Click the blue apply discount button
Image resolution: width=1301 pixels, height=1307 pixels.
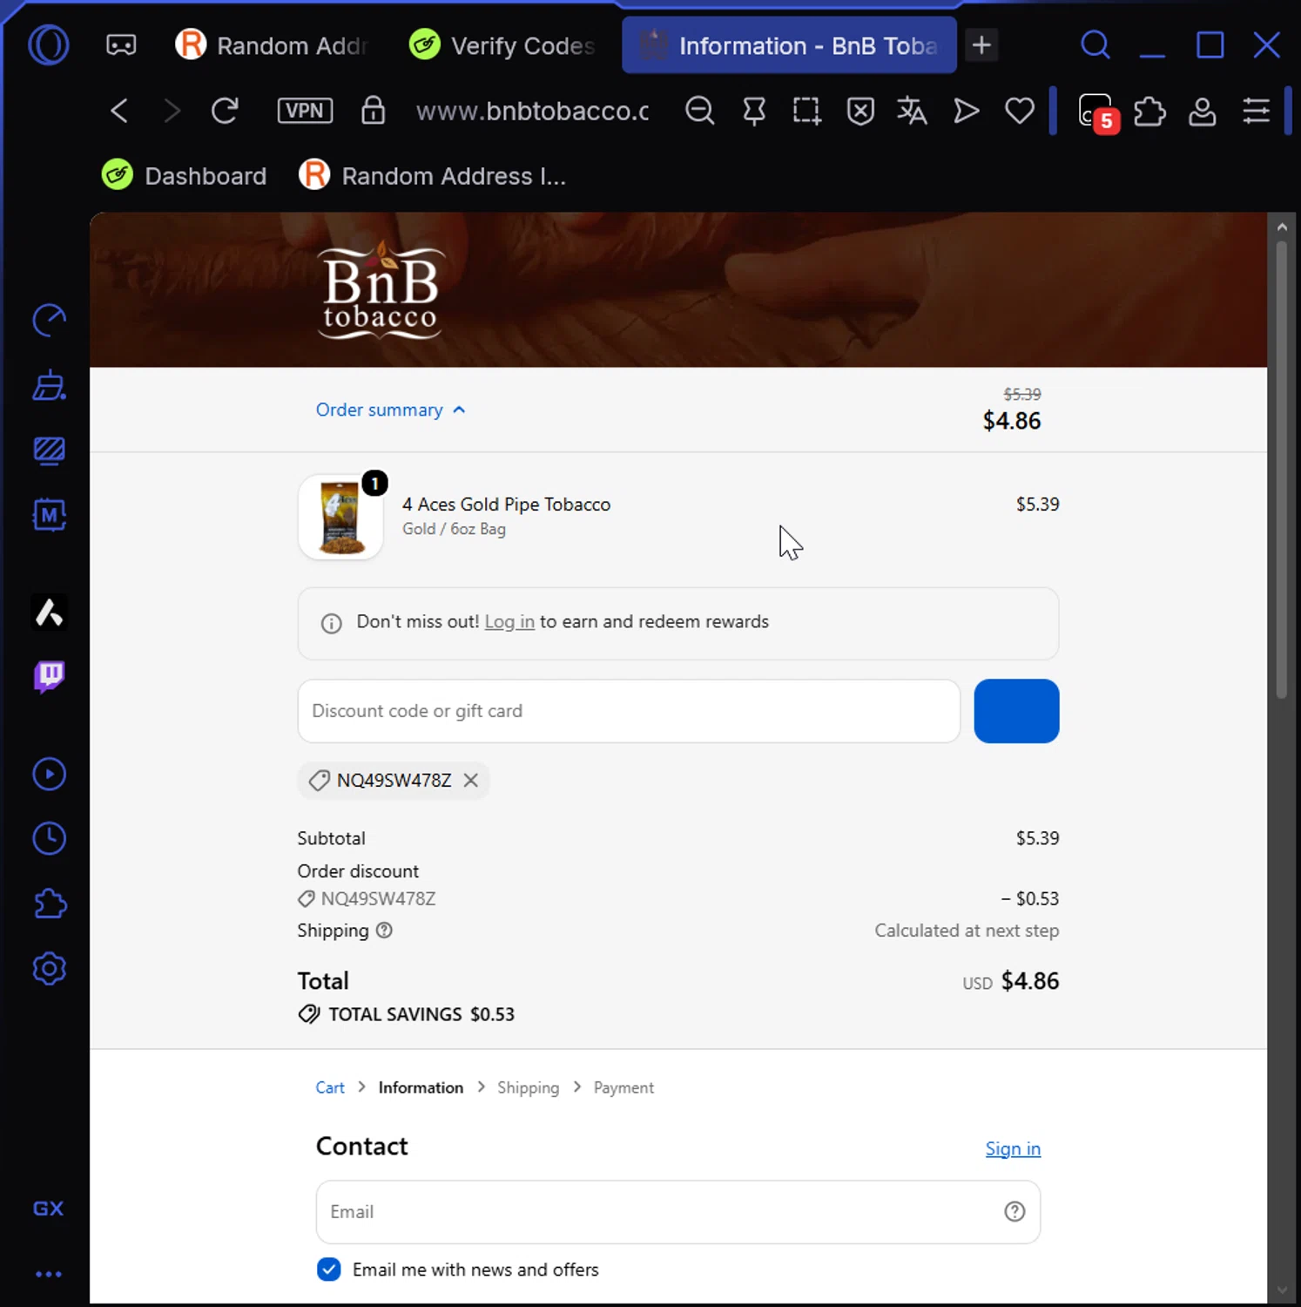pos(1016,711)
